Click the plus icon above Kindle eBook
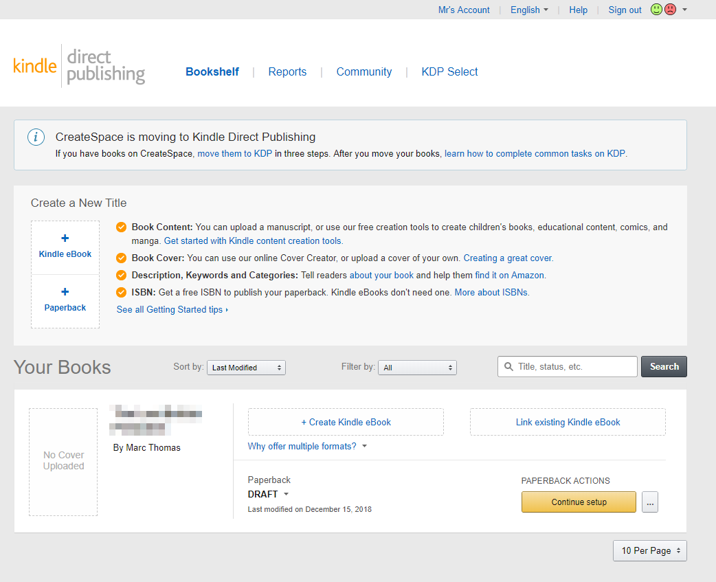Image resolution: width=716 pixels, height=582 pixels. pos(65,238)
